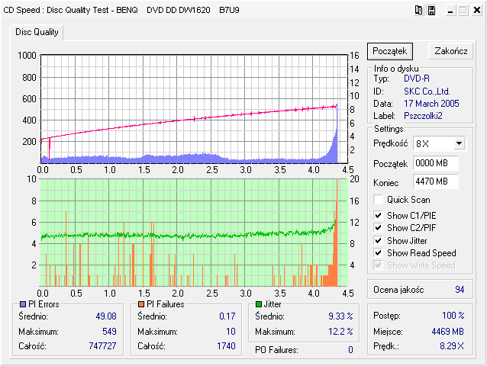Uncheck Show C1/PIE
487x366 pixels.
pyautogui.click(x=378, y=215)
